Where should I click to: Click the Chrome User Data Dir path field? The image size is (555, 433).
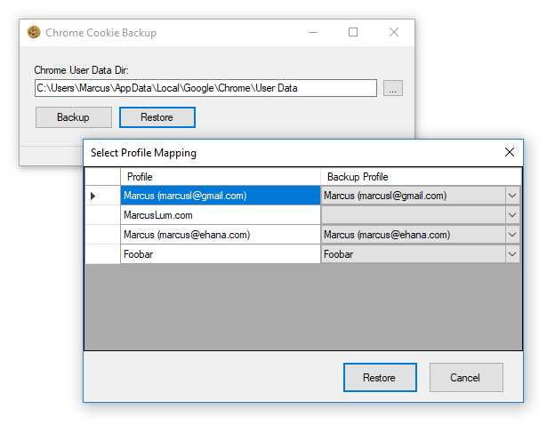click(x=205, y=88)
